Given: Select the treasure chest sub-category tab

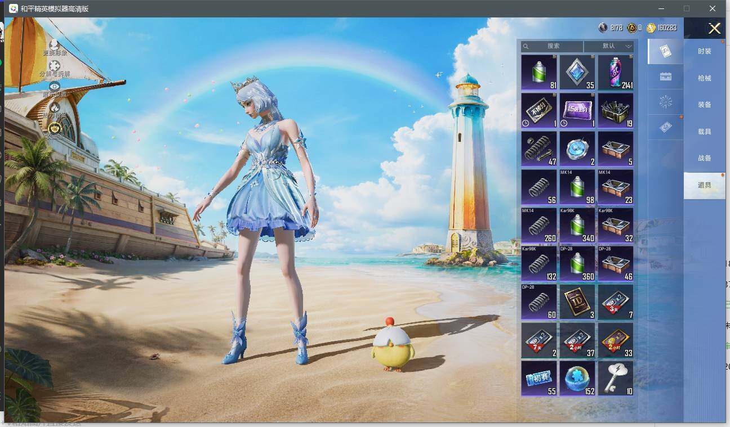Looking at the screenshot, I should (x=665, y=77).
